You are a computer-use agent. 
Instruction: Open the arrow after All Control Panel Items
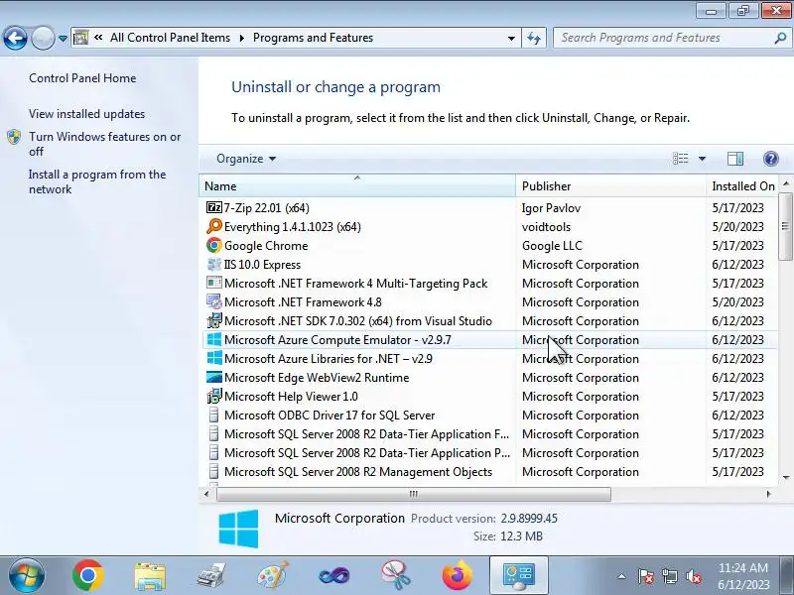(x=241, y=38)
